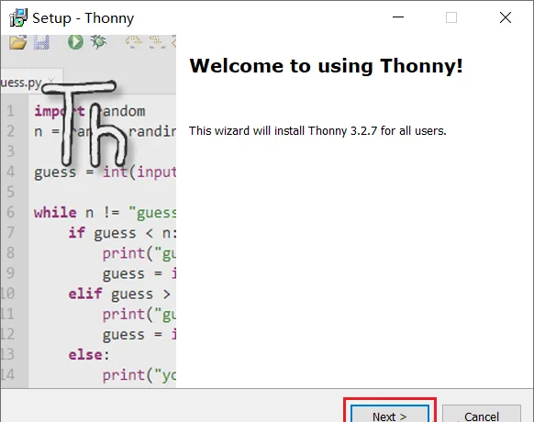Click the Thonny 3.2.7 install description text

[x=317, y=131]
